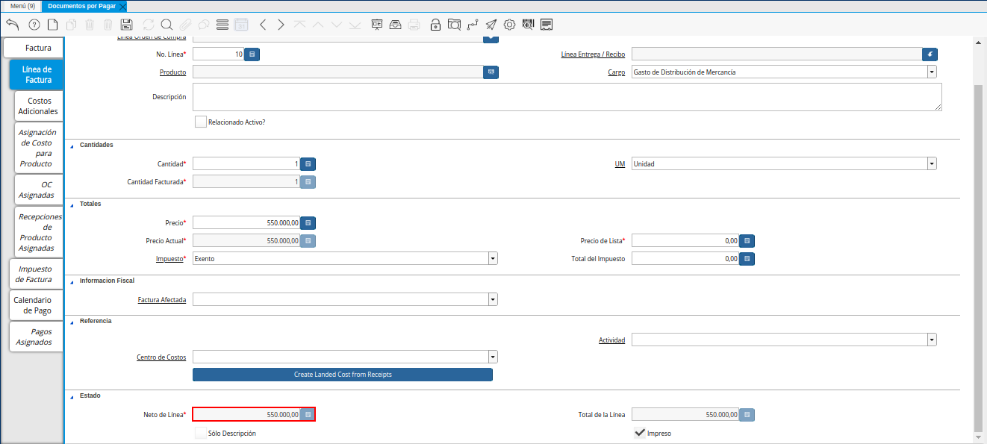Toggle the Sólo Descripción checkbox
Viewport: 987px width, 444px height.
(200, 433)
